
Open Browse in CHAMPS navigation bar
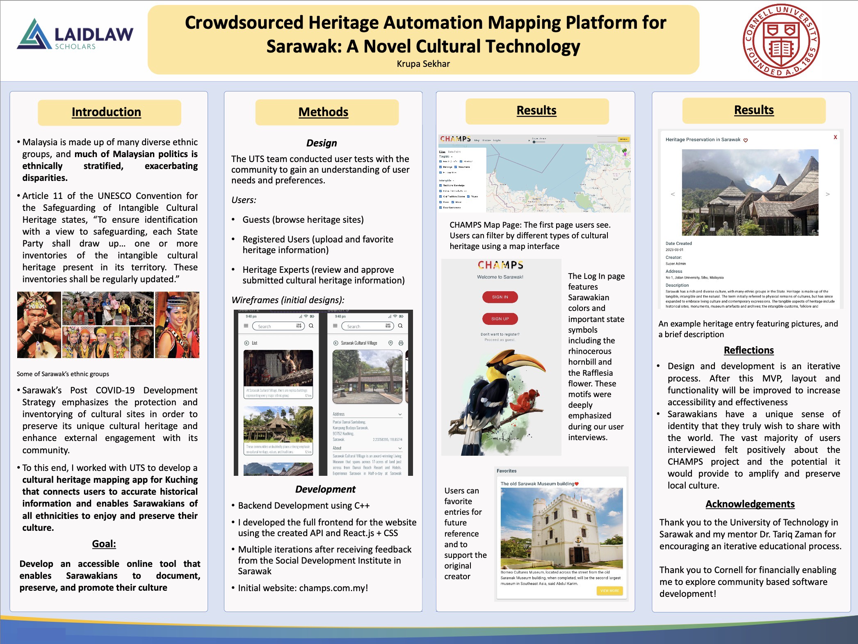[486, 140]
